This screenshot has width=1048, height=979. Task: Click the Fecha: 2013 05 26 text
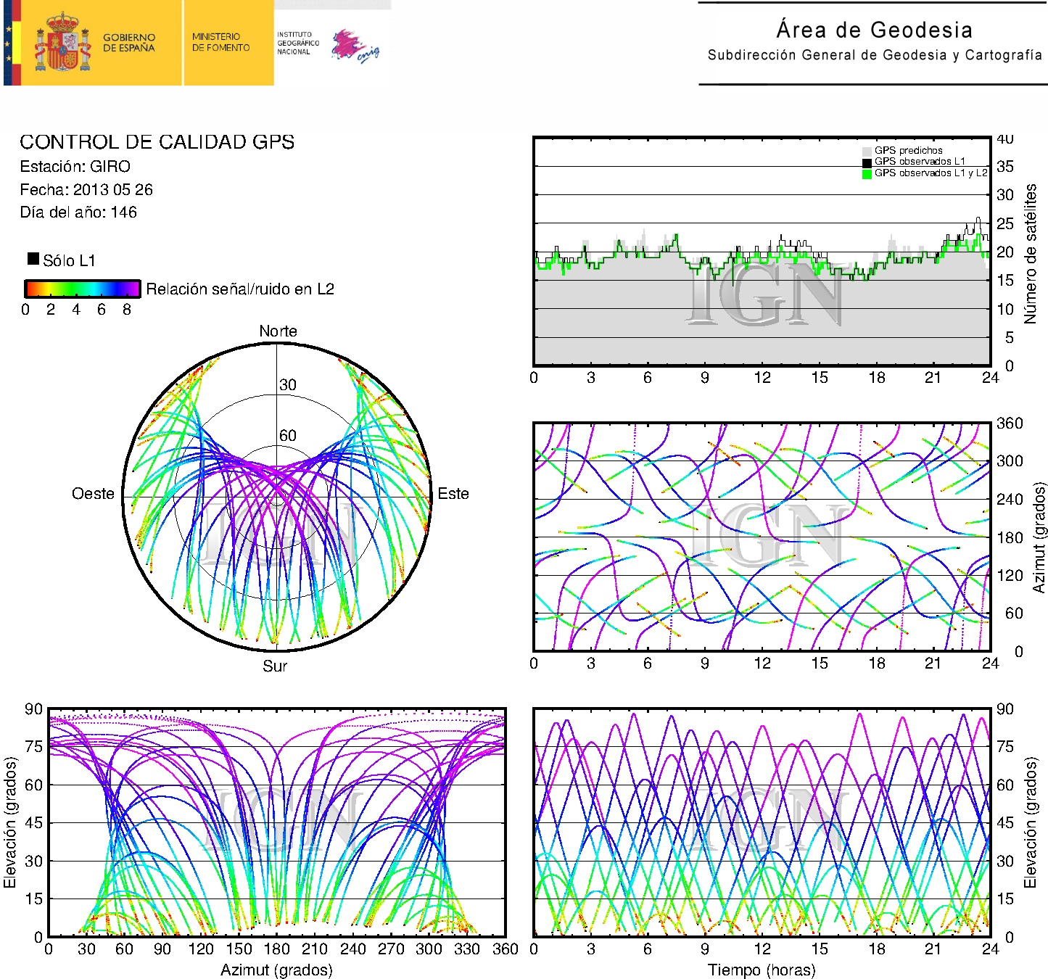click(x=86, y=190)
